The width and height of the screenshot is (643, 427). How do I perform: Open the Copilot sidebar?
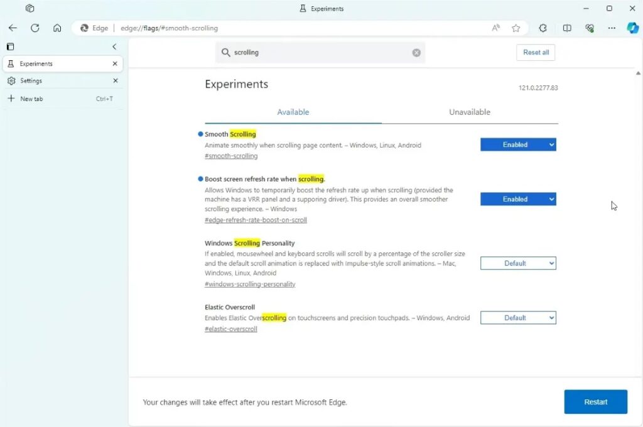point(632,28)
